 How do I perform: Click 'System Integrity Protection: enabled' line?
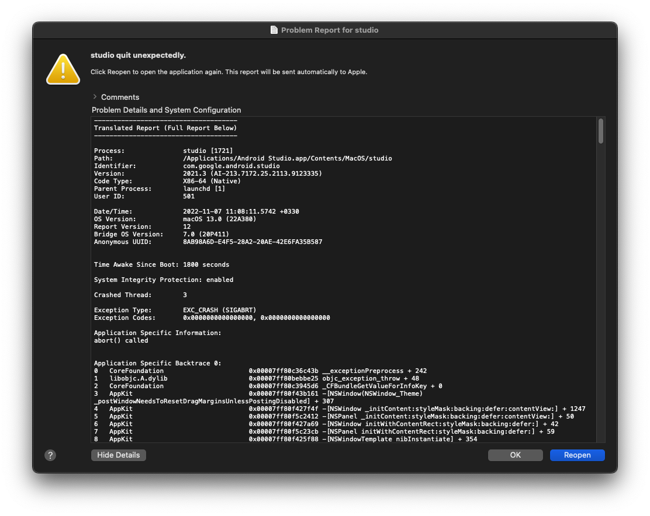point(164,280)
